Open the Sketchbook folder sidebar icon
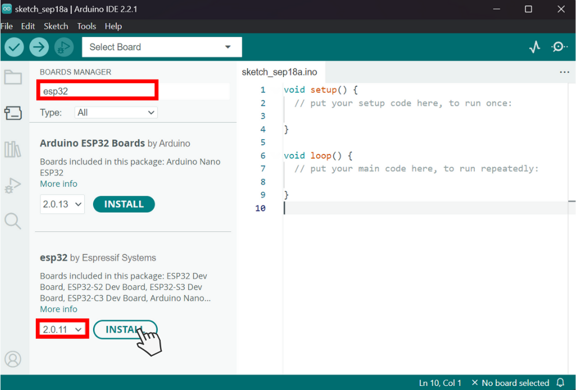 [13, 77]
